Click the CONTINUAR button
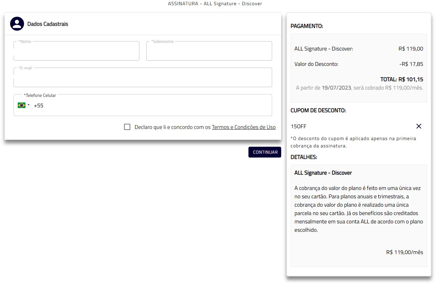 coord(265,152)
